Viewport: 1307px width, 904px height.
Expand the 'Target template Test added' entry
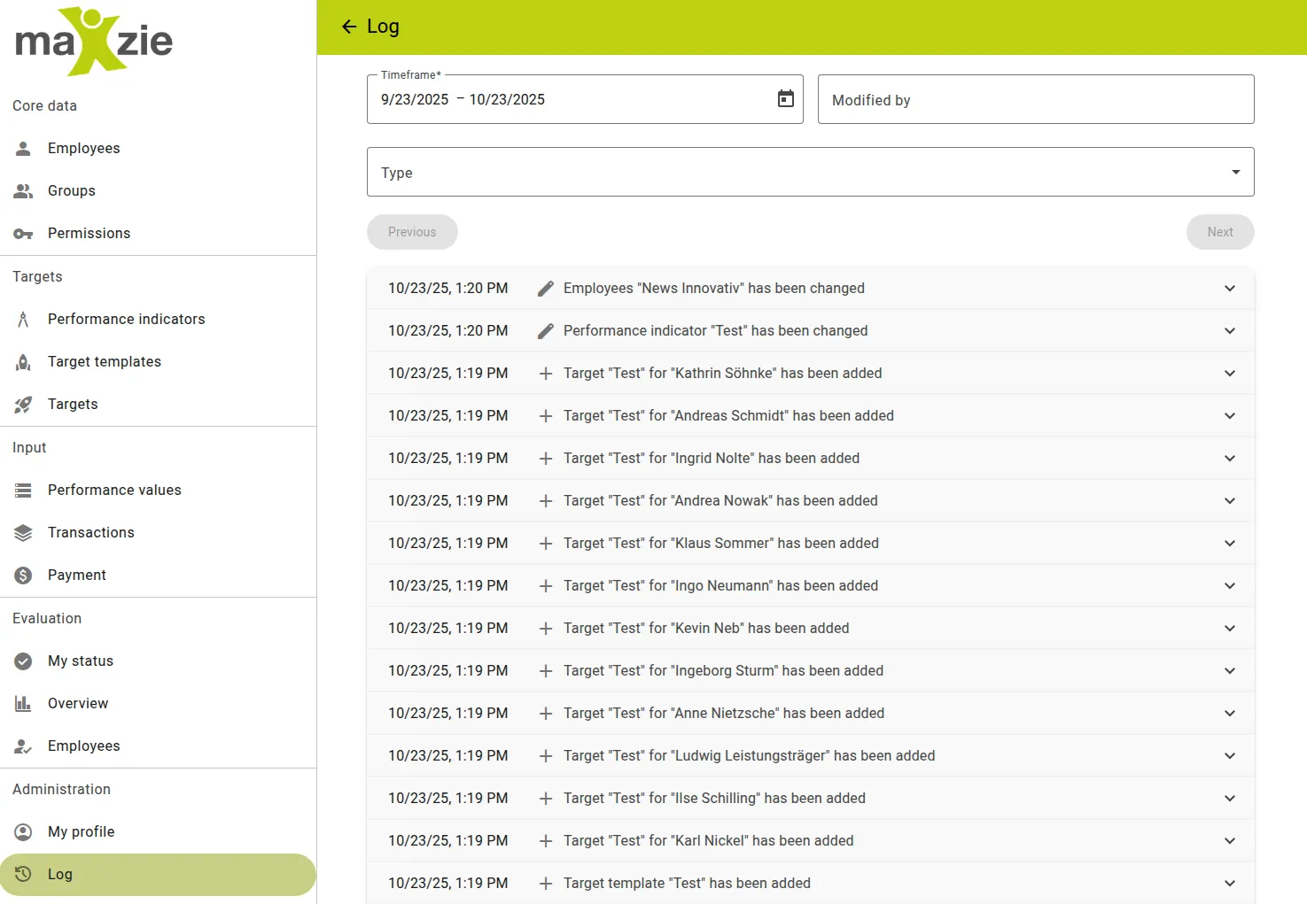click(x=1230, y=883)
